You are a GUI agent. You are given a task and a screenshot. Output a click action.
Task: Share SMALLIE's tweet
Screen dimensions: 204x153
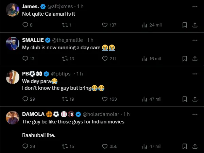click(195, 58)
